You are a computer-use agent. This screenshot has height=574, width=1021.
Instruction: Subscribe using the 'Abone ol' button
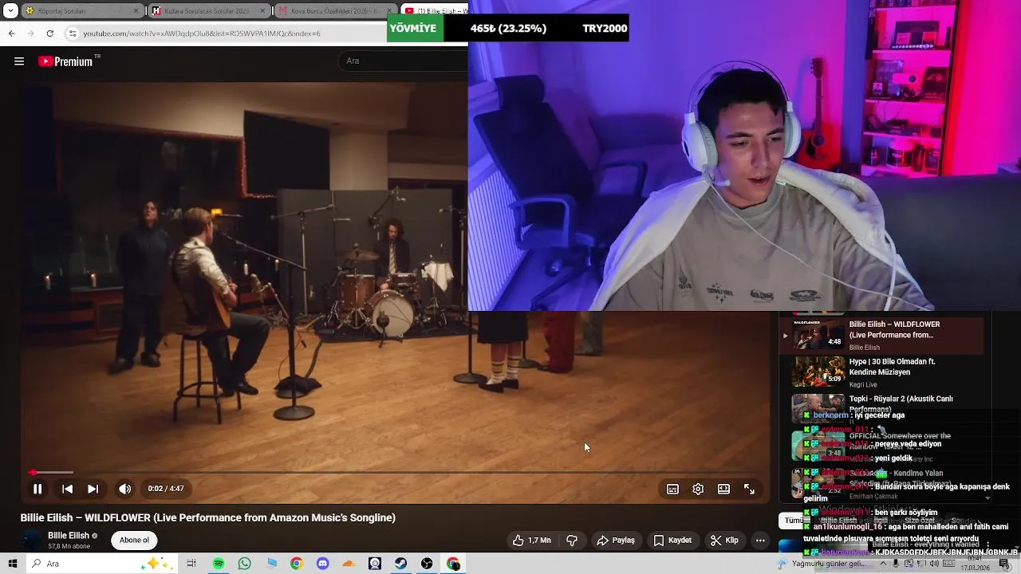pos(134,541)
